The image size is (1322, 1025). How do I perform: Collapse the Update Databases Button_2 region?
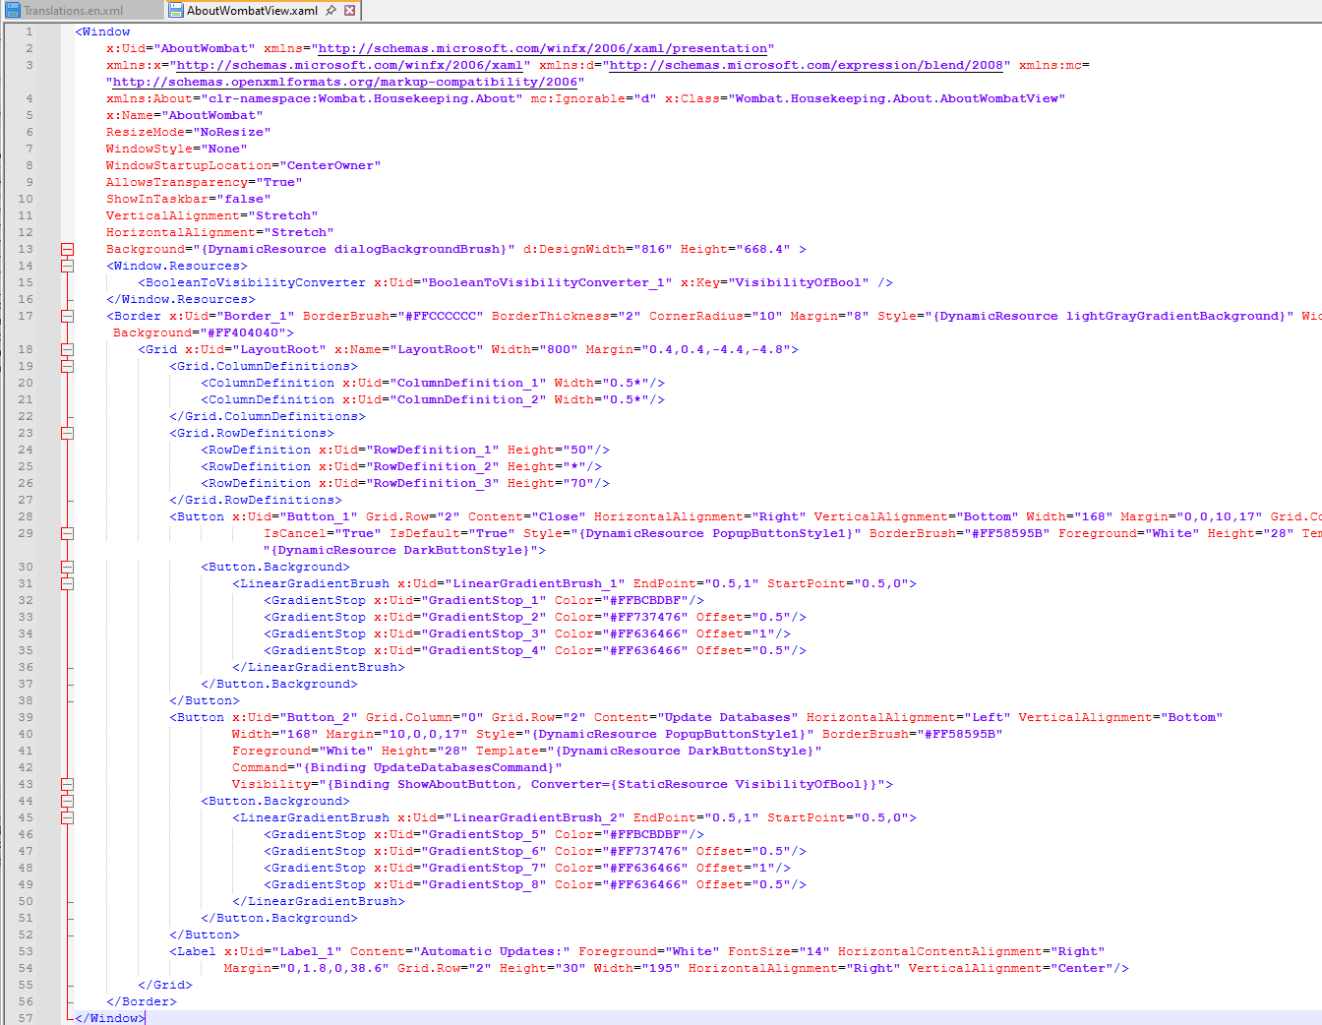pyautogui.click(x=67, y=784)
